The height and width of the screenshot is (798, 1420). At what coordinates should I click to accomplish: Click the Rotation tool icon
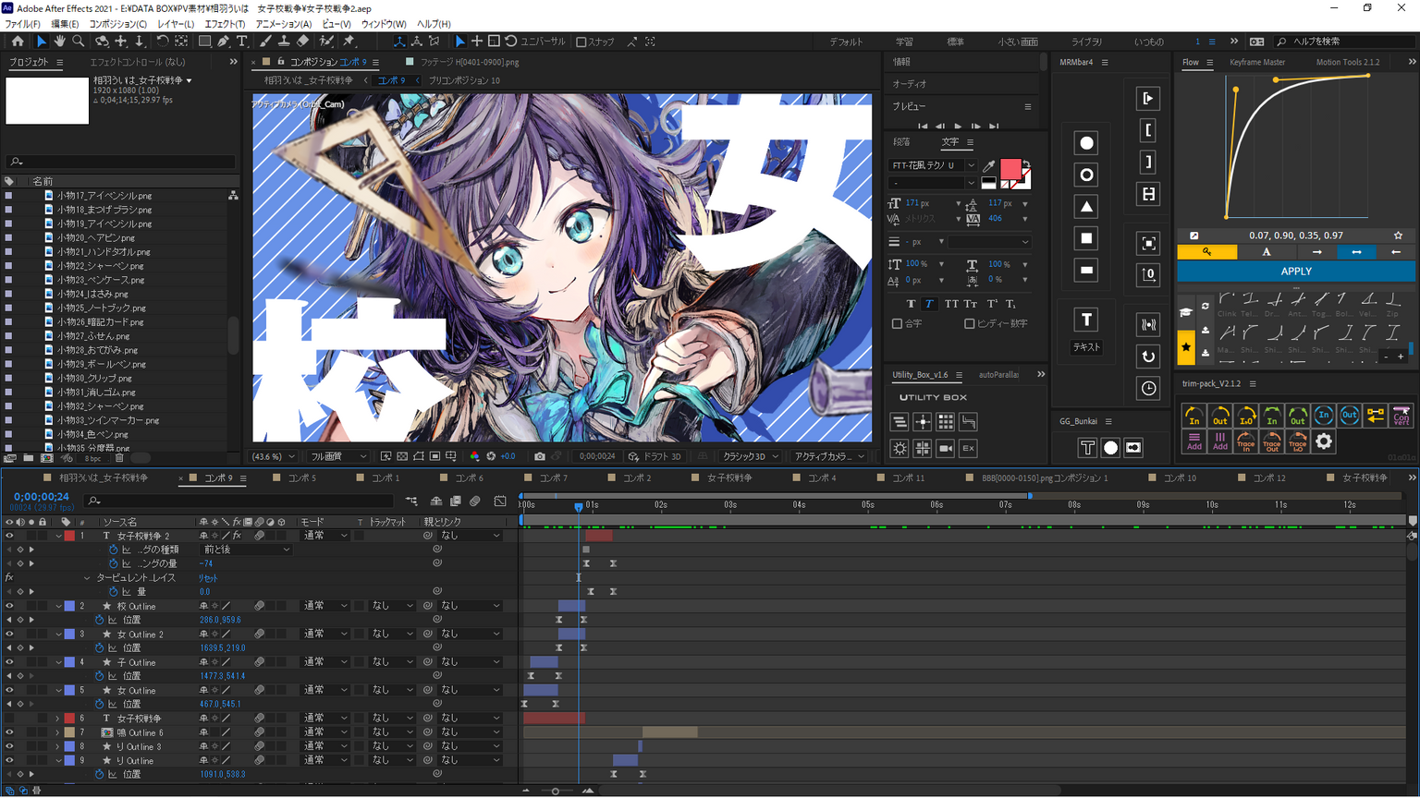tap(163, 42)
